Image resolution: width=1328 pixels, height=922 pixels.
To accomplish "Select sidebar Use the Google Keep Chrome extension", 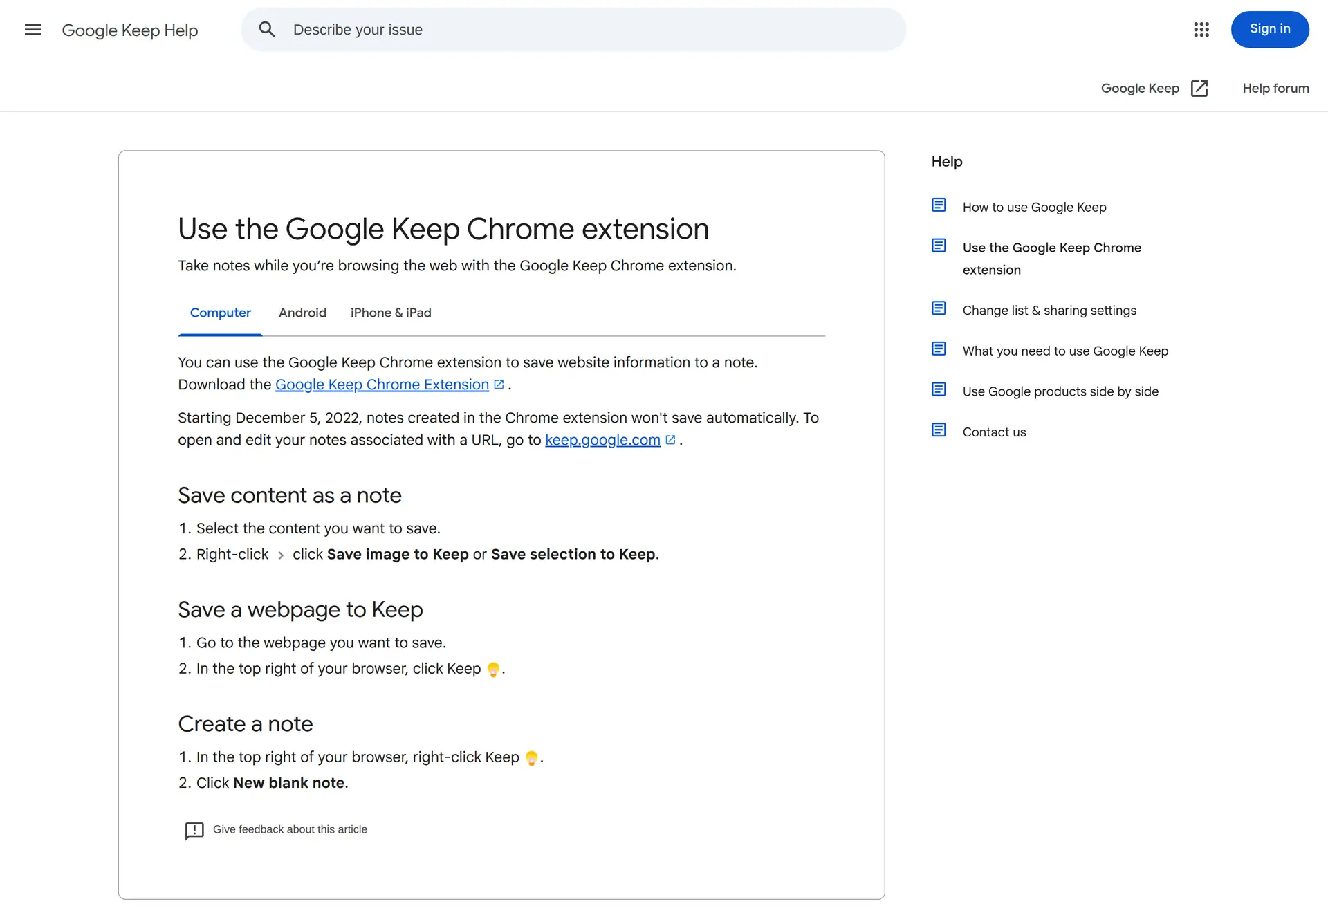I will [x=1051, y=259].
